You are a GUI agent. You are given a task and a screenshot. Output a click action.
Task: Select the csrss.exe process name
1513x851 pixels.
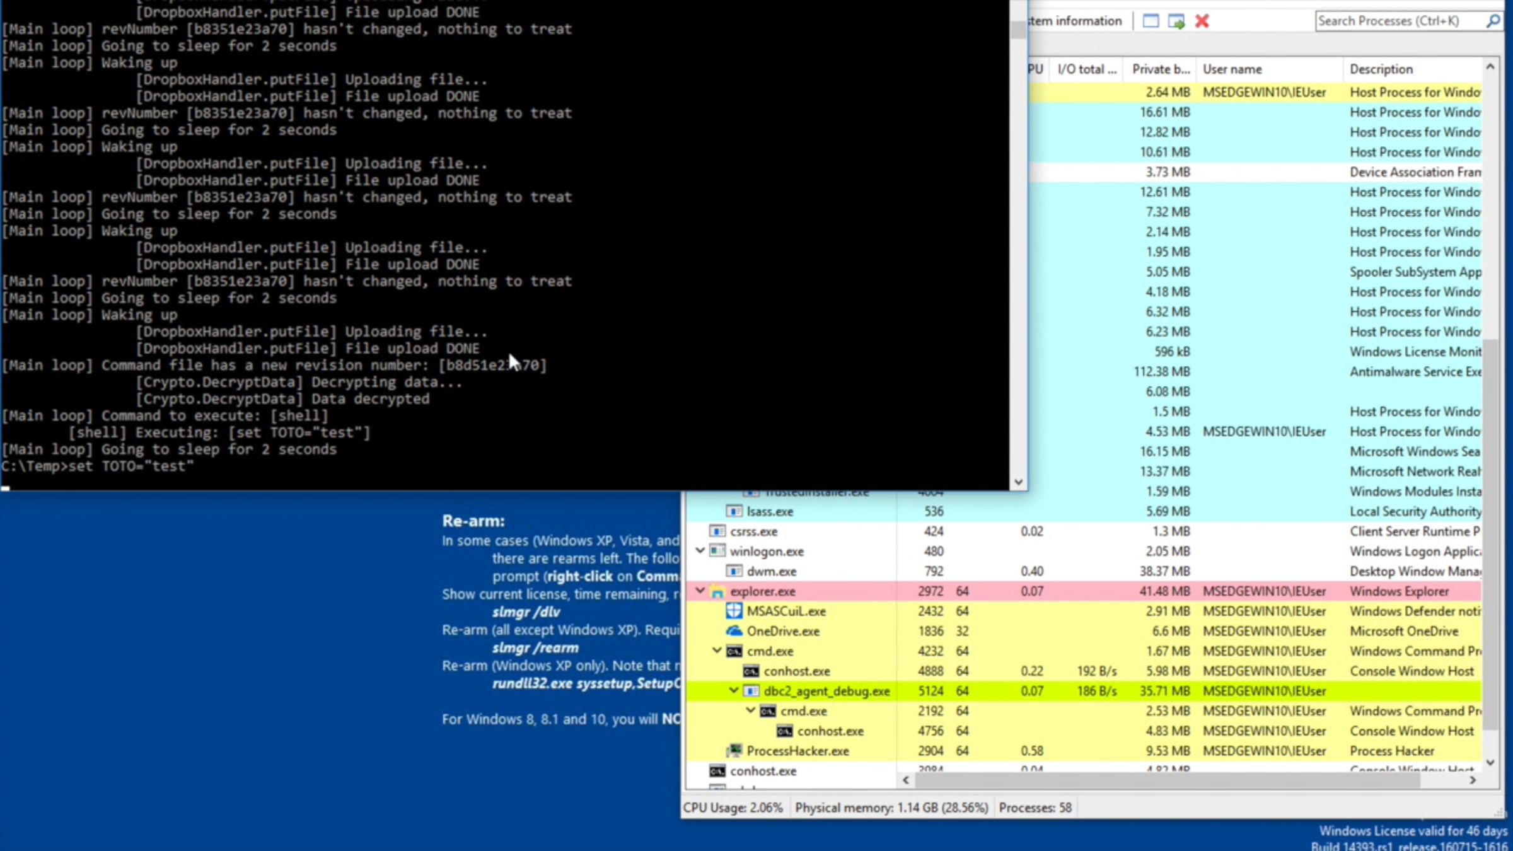[x=754, y=531]
